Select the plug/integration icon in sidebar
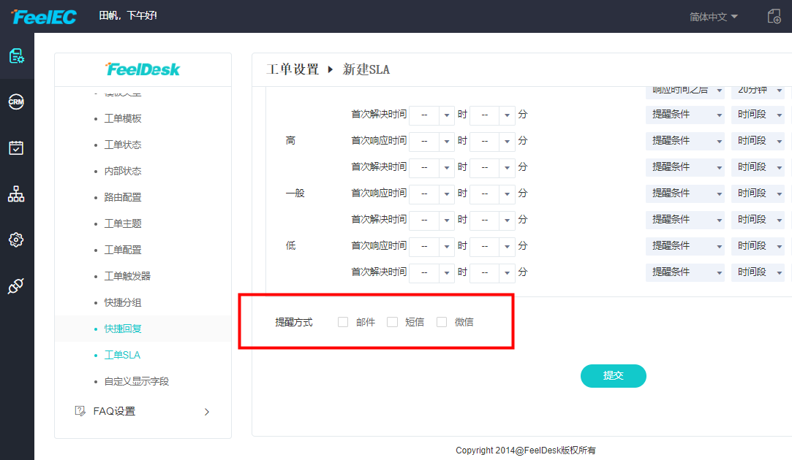 tap(16, 286)
